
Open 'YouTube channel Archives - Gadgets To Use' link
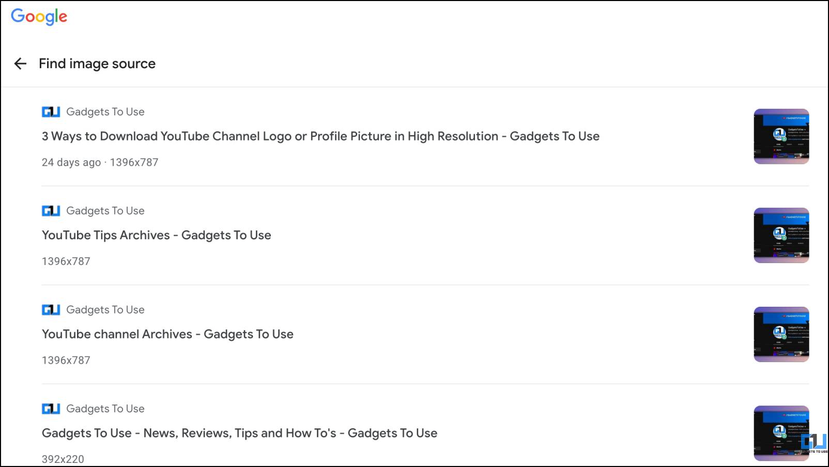click(x=167, y=334)
